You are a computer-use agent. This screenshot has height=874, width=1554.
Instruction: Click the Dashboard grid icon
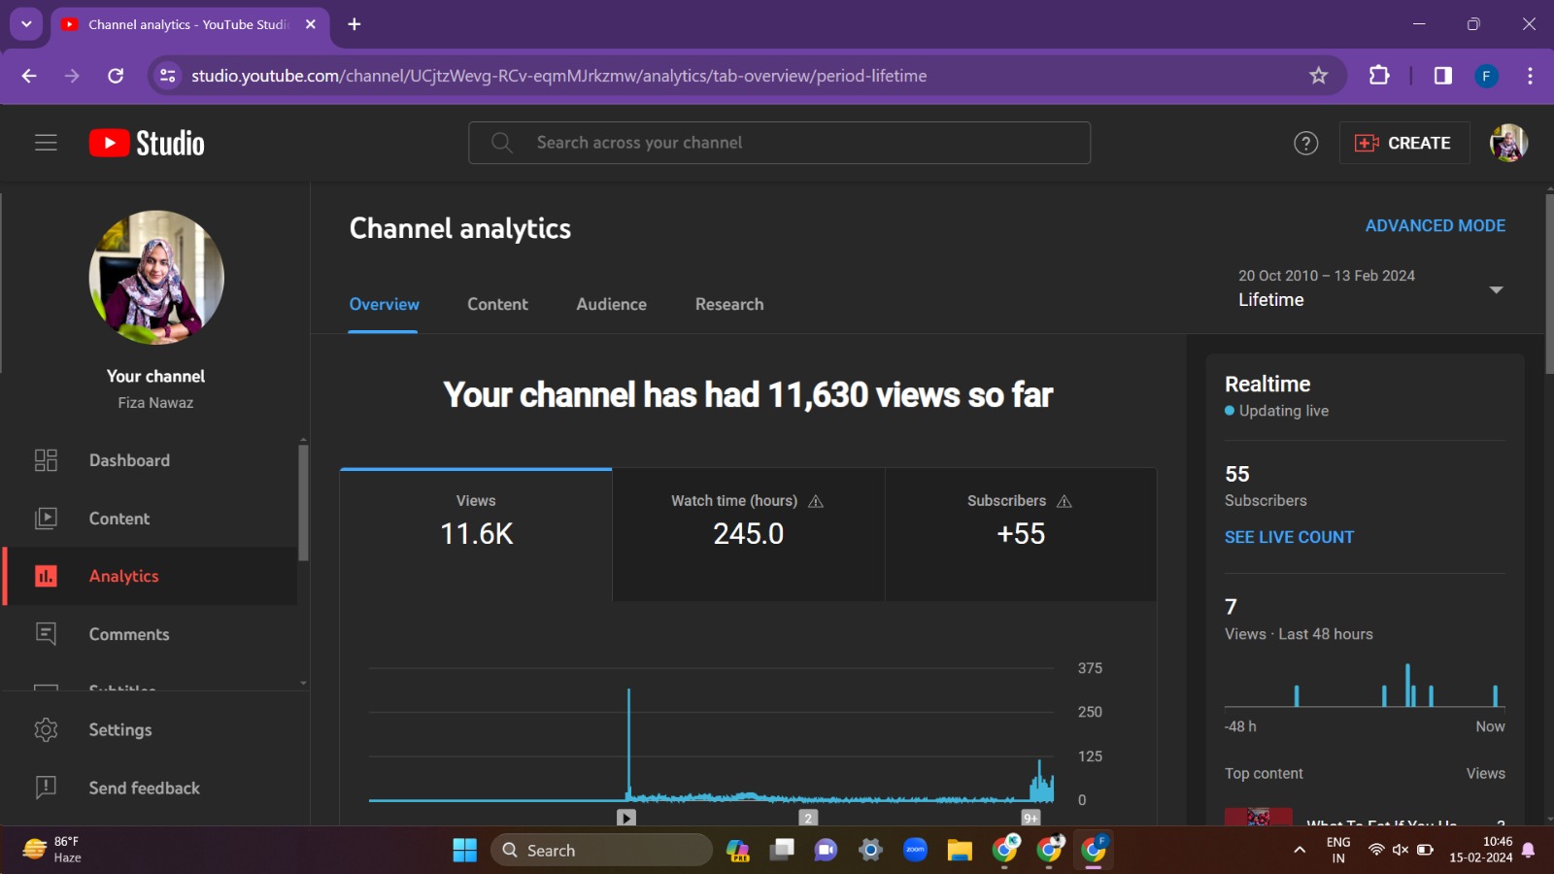[x=46, y=460]
